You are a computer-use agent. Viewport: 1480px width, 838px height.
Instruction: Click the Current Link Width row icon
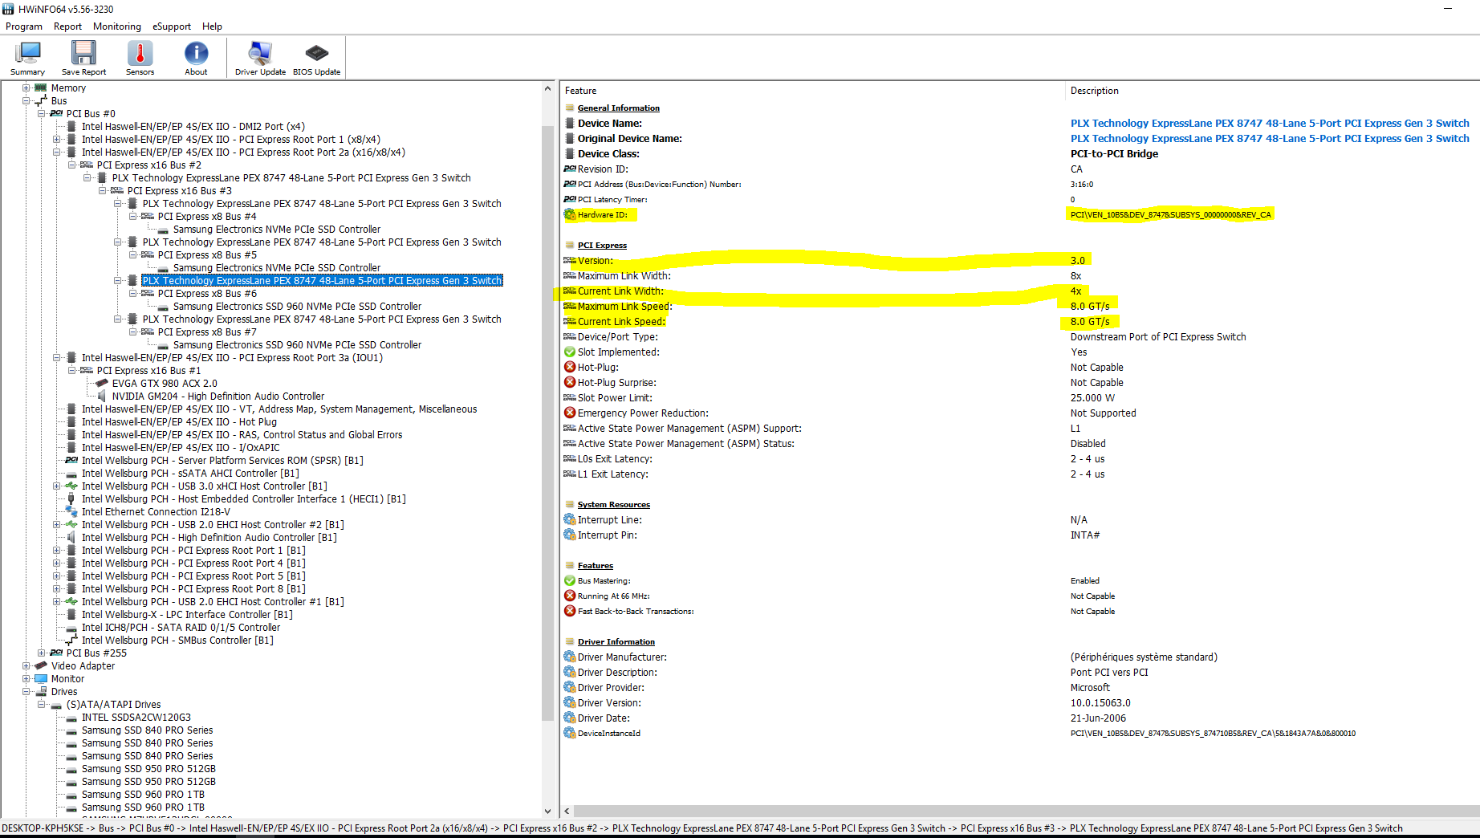click(570, 291)
